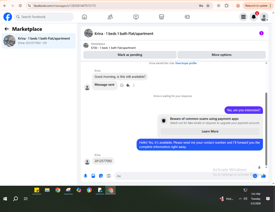Click the address bar URL
The height and width of the screenshot is (212, 275).
click(x=64, y=5)
